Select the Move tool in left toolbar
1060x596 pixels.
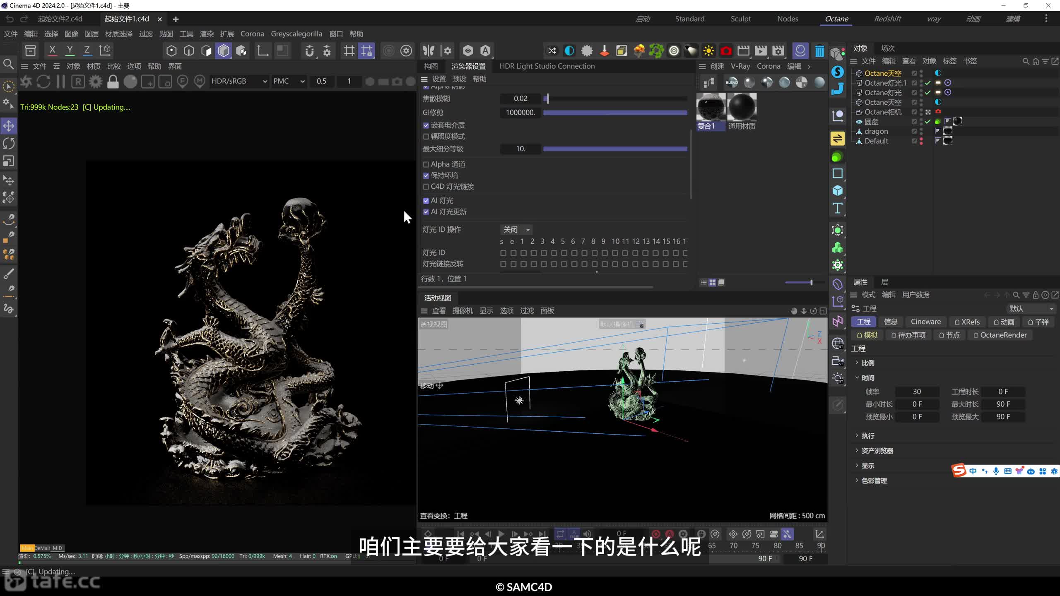[x=9, y=126]
